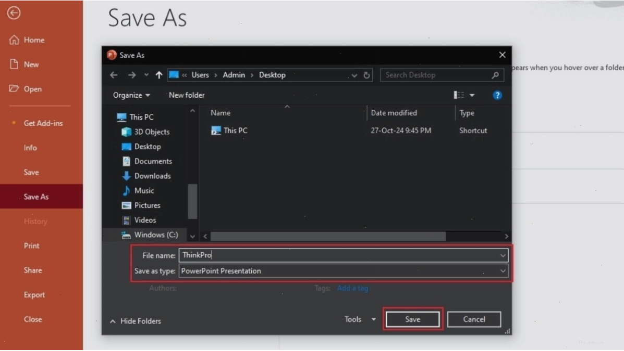Expand the address bar history dropdown
Viewport: 624px width, 351px height.
pyautogui.click(x=354, y=75)
